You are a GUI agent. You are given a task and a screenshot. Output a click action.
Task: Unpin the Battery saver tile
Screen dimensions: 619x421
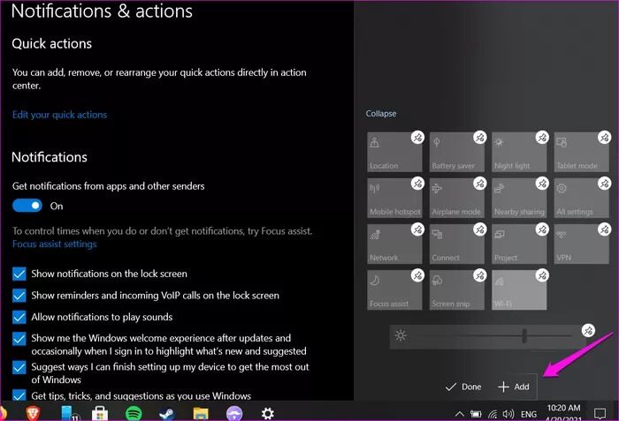479,137
